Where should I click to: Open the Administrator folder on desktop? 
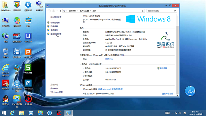(x=5, y=6)
